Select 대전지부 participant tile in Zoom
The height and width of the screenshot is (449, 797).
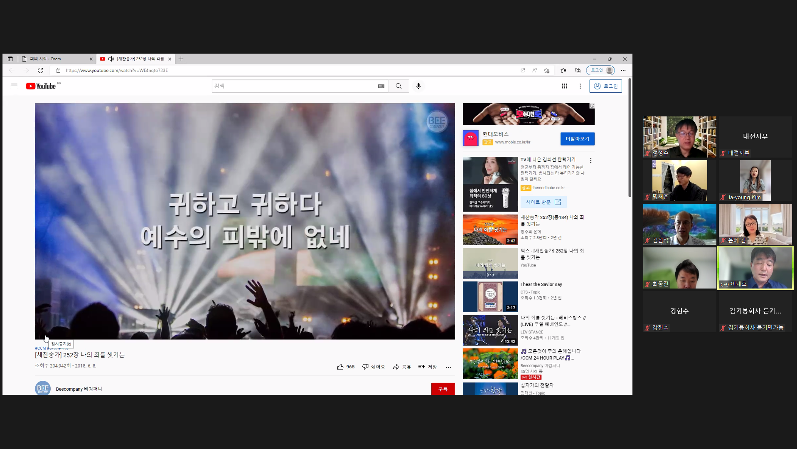[755, 137]
